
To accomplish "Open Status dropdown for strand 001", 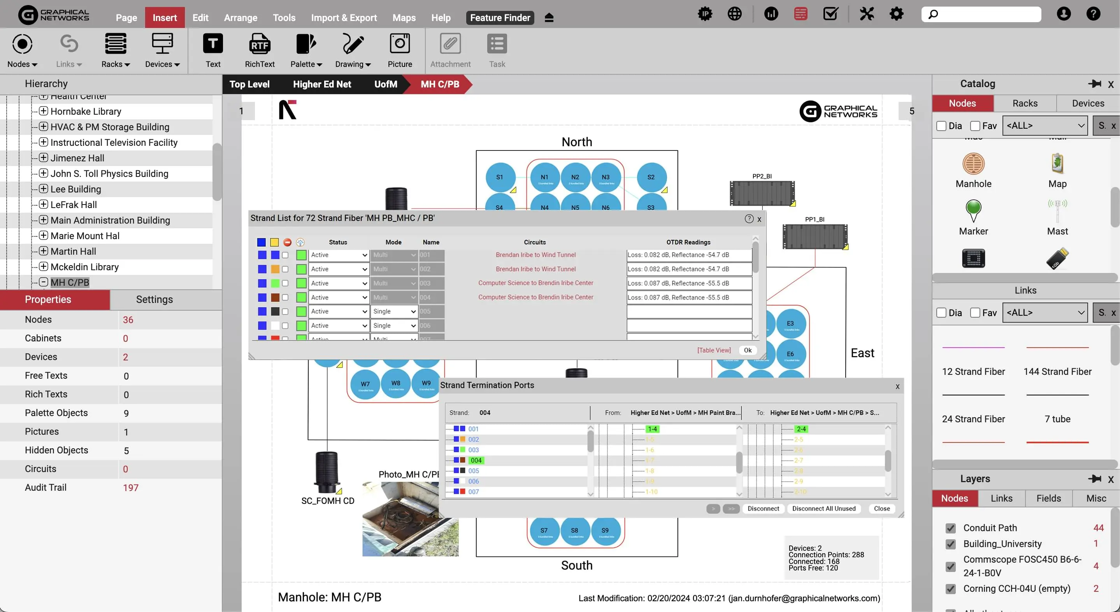I will click(339, 255).
